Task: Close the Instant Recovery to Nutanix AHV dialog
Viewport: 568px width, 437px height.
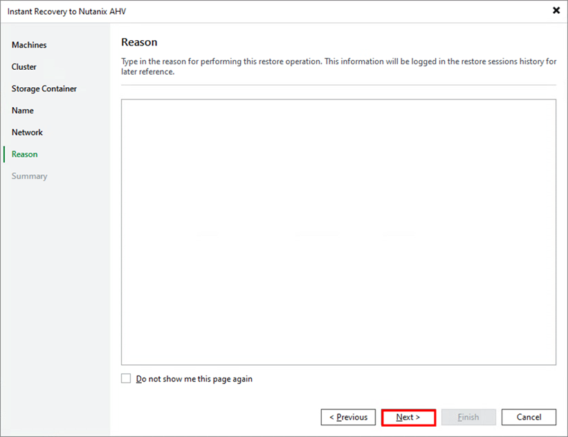Action: pos(556,10)
